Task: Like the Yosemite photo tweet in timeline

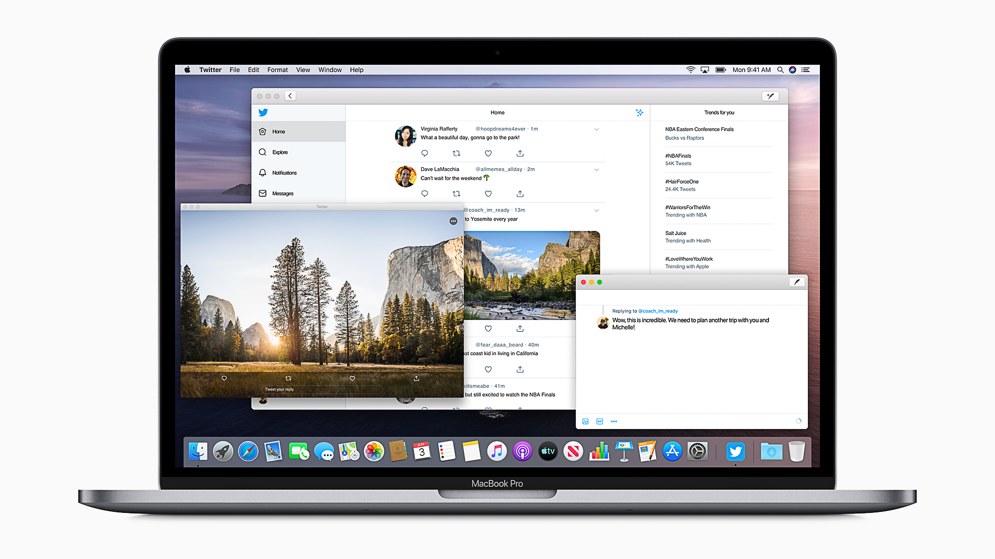Action: pos(488,328)
